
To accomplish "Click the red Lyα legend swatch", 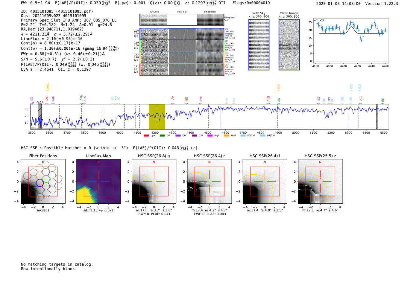I will tap(146, 135).
